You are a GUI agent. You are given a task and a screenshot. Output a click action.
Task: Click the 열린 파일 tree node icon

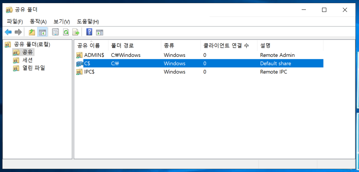(x=16, y=68)
